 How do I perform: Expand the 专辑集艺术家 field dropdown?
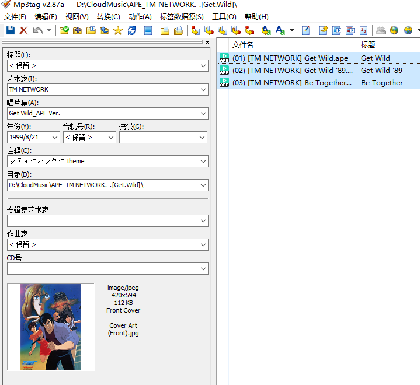point(203,220)
